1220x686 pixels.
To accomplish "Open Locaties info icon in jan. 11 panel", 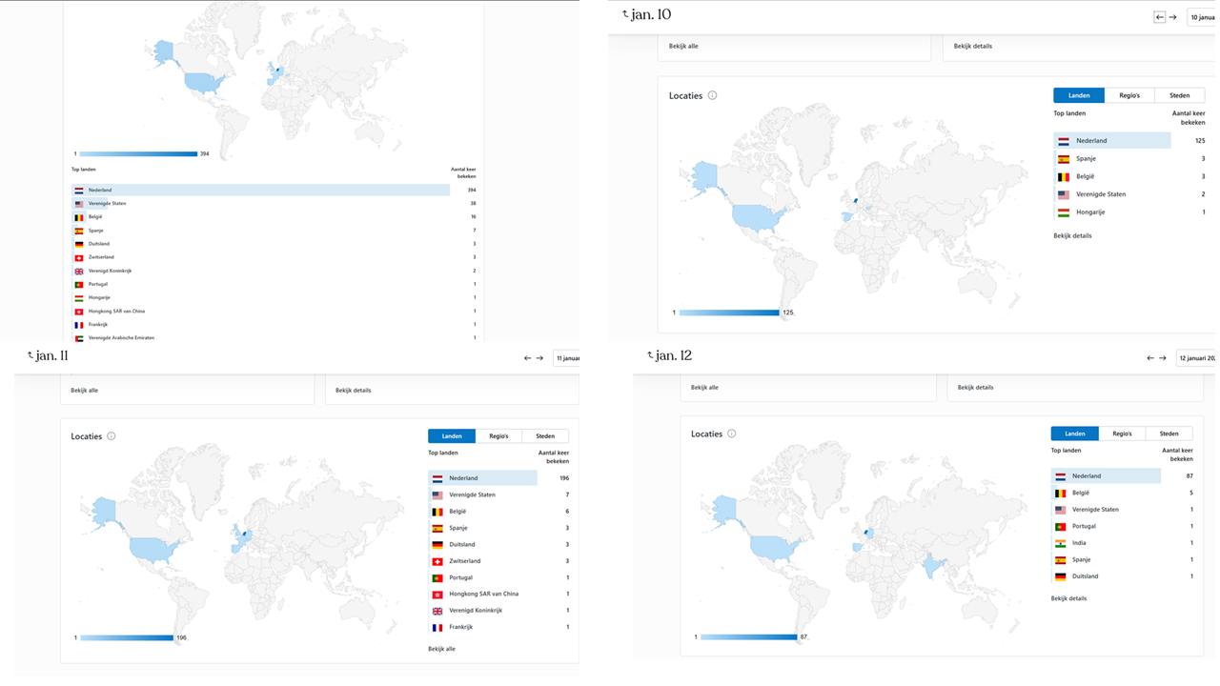I will pos(112,436).
